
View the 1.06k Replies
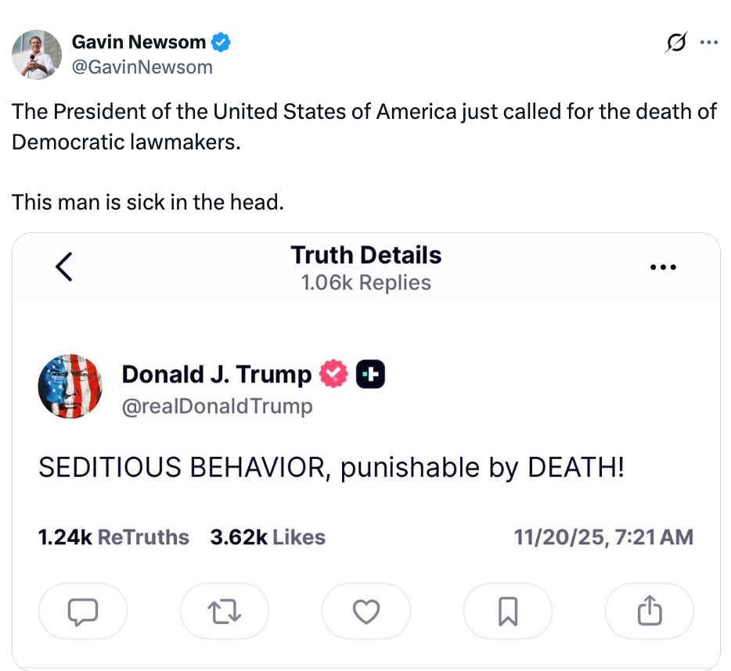coord(365,282)
